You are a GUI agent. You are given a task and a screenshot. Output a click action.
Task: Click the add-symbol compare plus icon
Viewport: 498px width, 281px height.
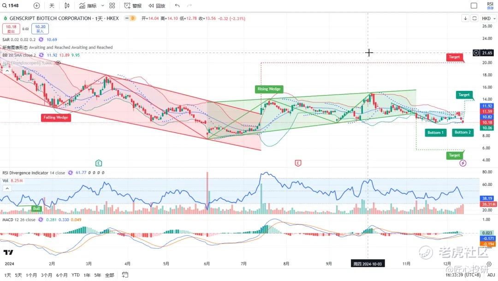(x=36, y=6)
